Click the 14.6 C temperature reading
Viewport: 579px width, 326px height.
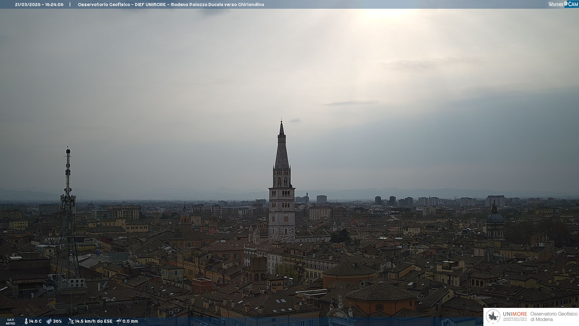pos(35,321)
